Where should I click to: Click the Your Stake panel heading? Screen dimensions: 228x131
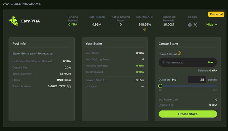point(94,44)
